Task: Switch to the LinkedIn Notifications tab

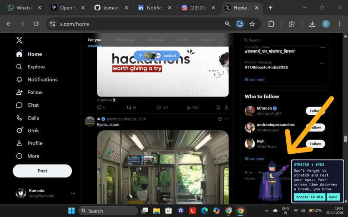Action: coord(155,8)
